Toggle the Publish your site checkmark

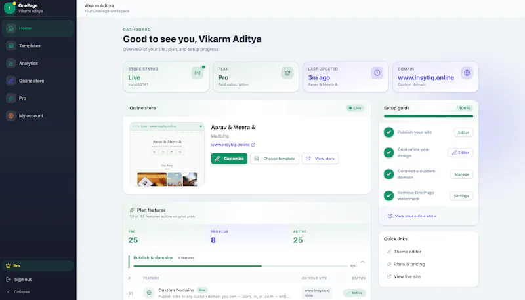[388, 132]
